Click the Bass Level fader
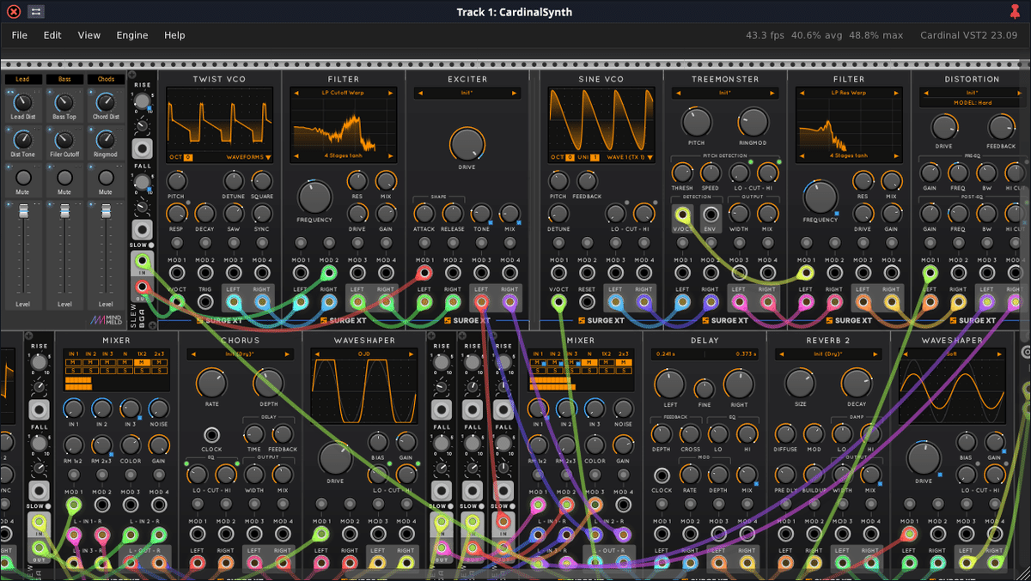The height and width of the screenshot is (581, 1031). coord(64,211)
